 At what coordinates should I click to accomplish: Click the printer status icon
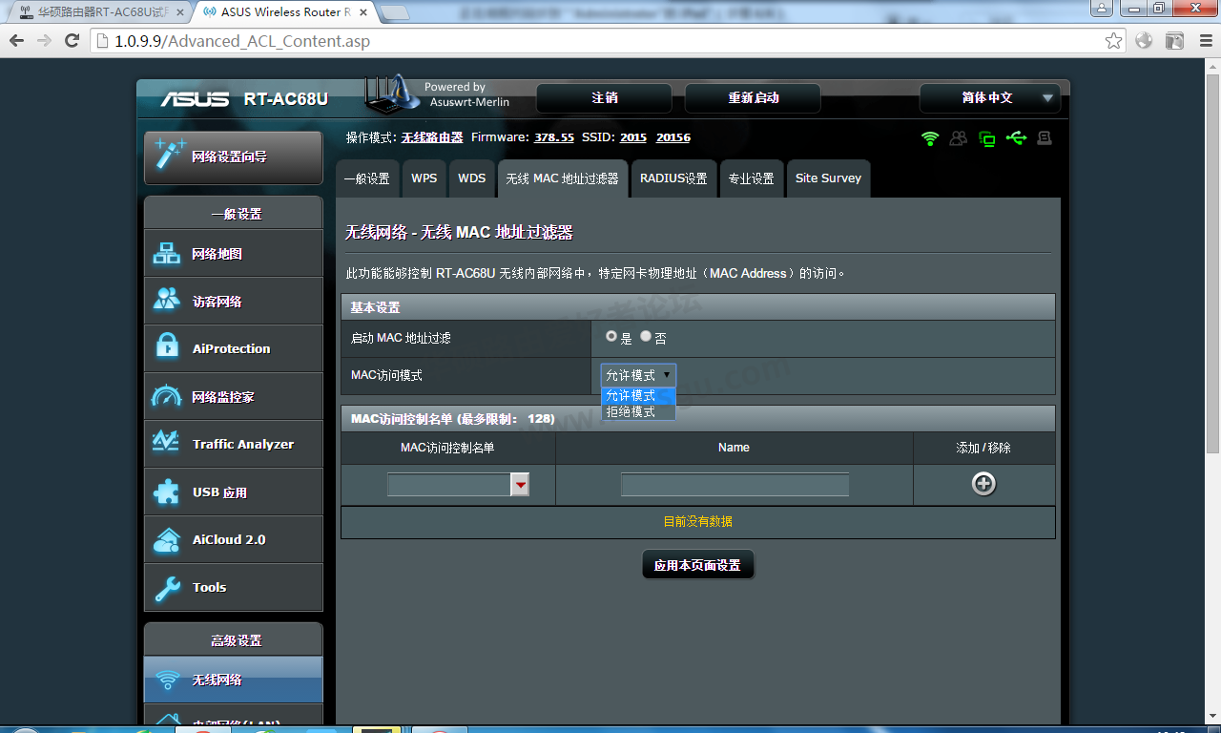click(1045, 138)
